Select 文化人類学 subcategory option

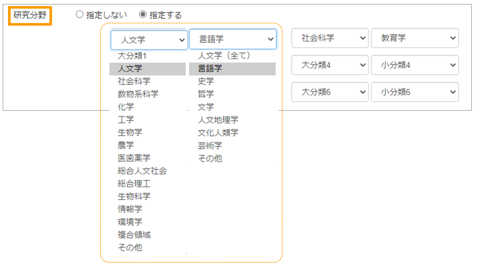point(218,133)
